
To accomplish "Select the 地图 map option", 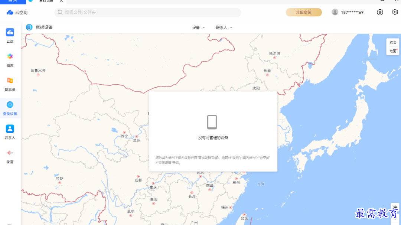I will [392, 51].
